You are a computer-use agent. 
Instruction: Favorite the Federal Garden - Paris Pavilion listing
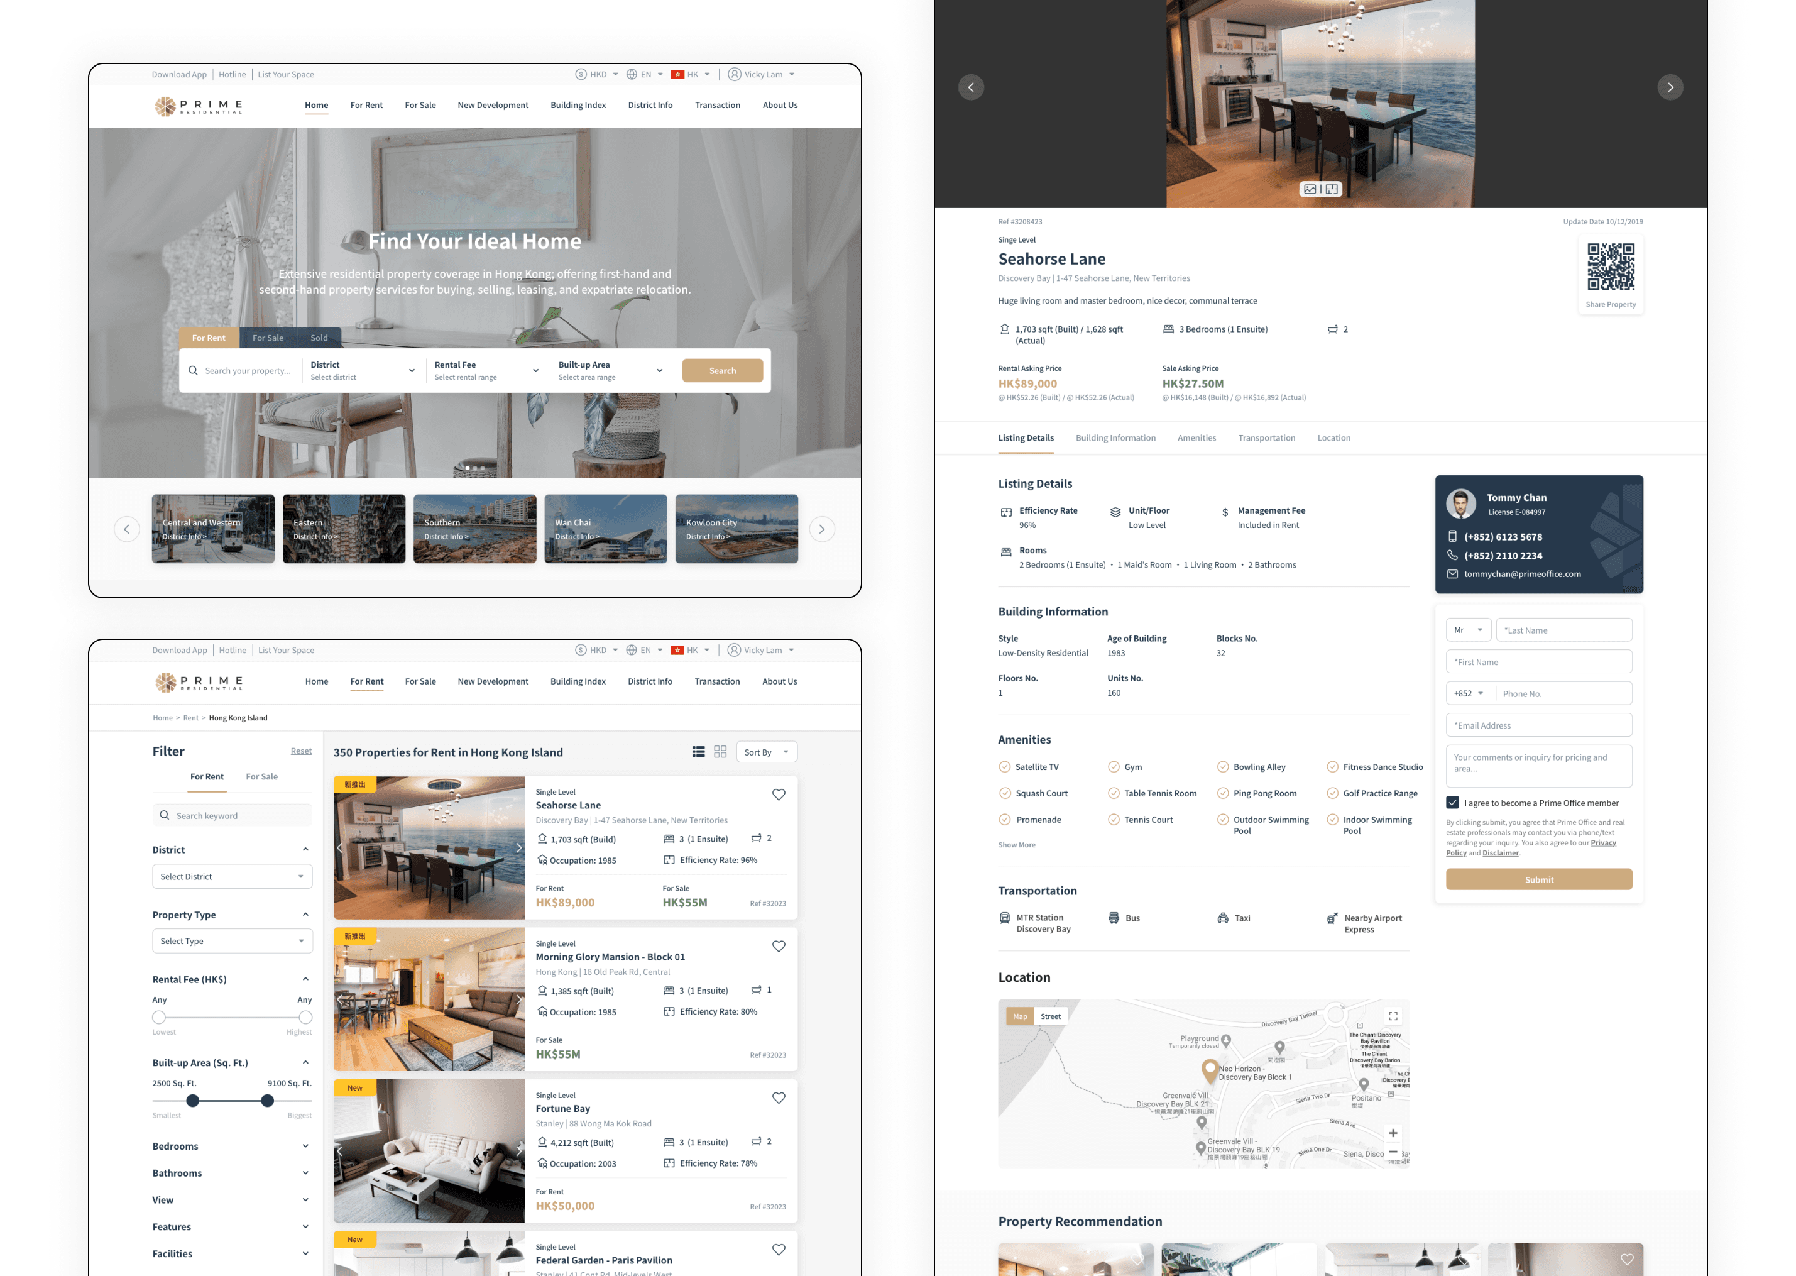click(778, 1250)
